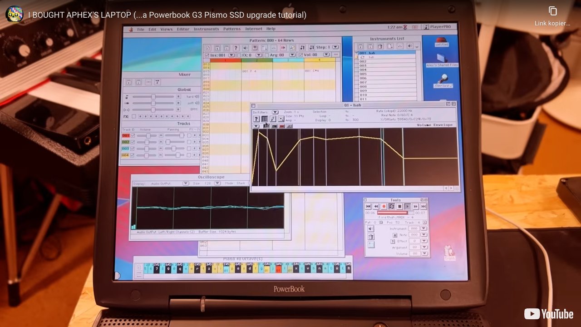
Task: Open the Views menu
Action: (x=166, y=29)
